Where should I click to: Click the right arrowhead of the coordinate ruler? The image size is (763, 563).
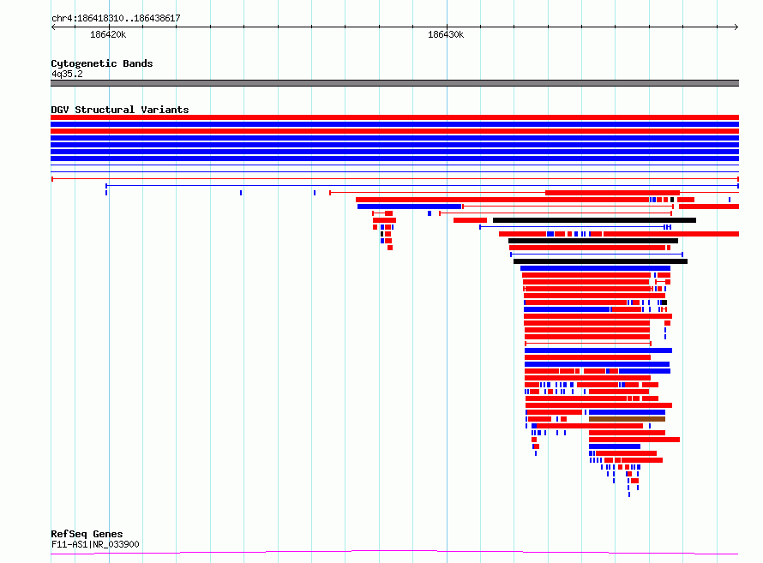click(736, 27)
